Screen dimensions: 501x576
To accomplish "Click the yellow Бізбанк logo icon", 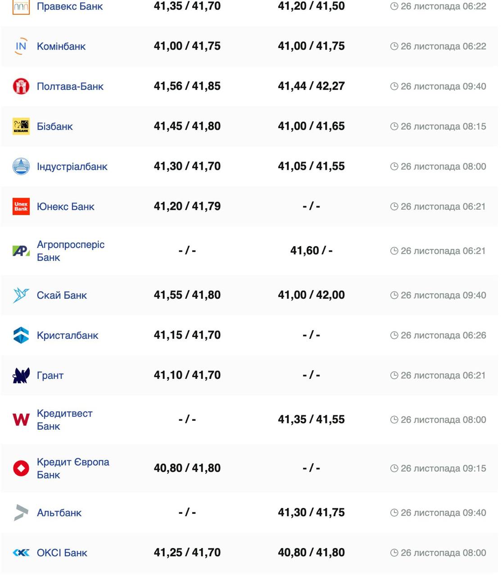I will click(x=21, y=126).
